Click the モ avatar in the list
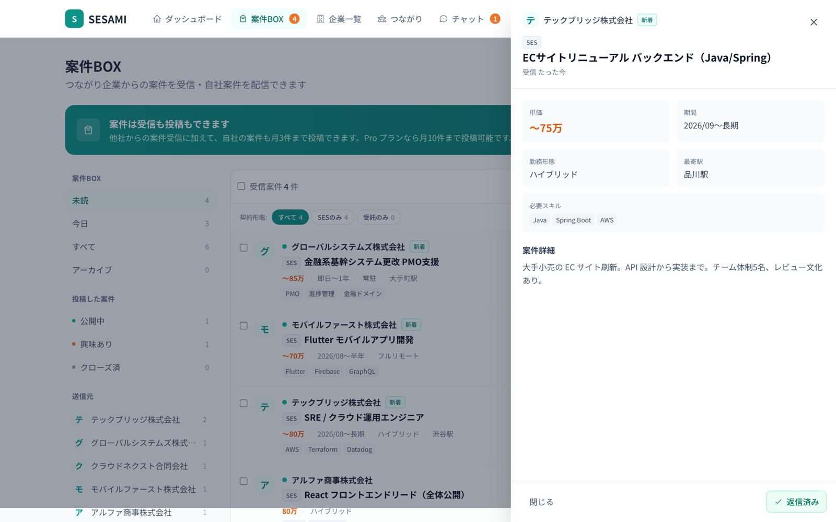Image resolution: width=836 pixels, height=522 pixels. tap(265, 329)
